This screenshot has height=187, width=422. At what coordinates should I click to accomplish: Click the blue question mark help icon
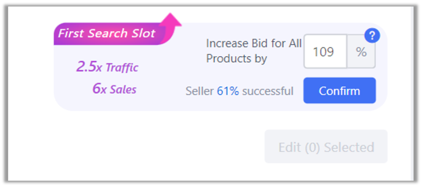coord(372,36)
